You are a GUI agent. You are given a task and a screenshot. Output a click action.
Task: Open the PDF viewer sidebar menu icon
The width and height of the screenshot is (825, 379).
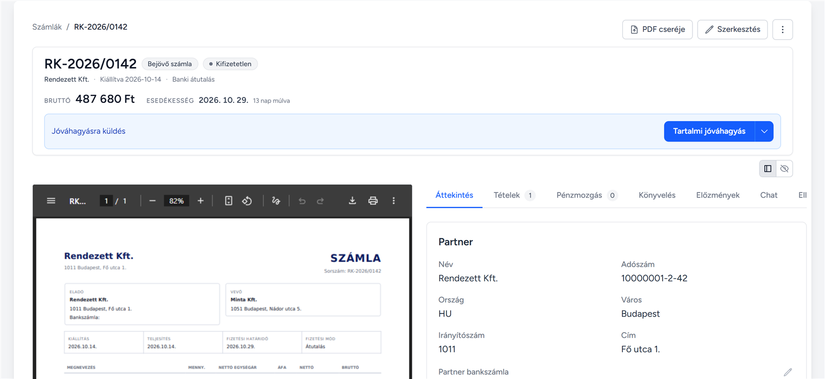[x=51, y=201]
